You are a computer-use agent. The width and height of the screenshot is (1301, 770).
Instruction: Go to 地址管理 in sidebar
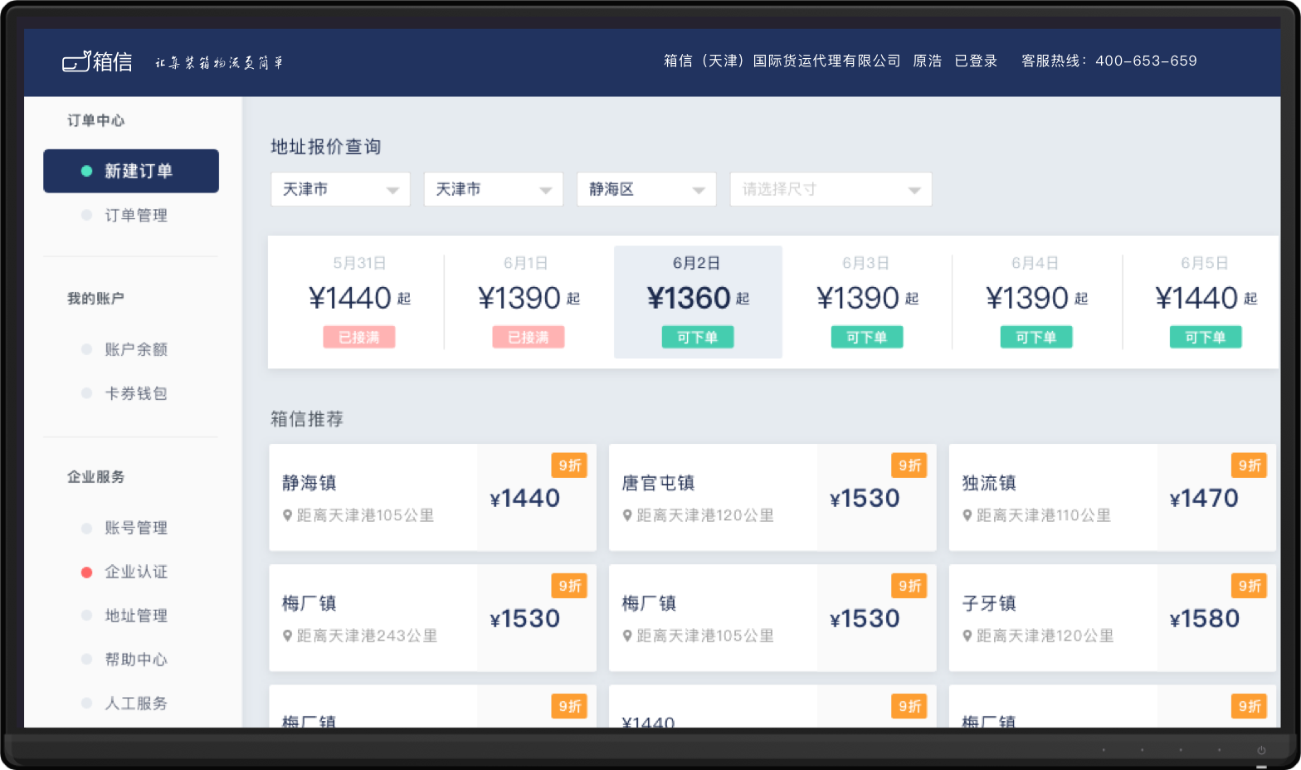pos(136,616)
